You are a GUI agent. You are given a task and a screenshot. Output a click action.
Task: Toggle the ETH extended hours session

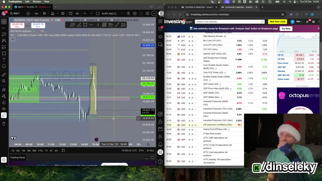[141, 151]
